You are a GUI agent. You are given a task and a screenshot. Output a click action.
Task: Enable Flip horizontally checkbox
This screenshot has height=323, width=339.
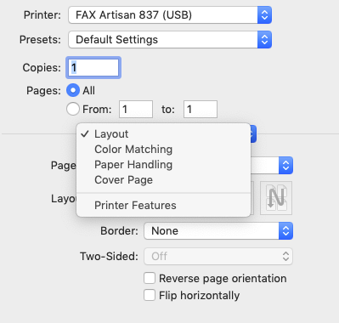[x=150, y=295]
